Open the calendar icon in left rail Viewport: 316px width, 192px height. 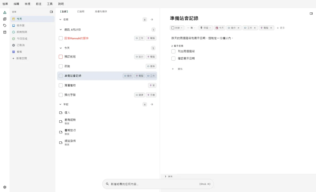pos(5,32)
